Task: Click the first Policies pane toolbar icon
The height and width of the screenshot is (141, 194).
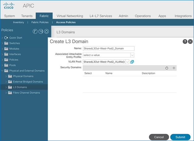Action: point(35,31)
